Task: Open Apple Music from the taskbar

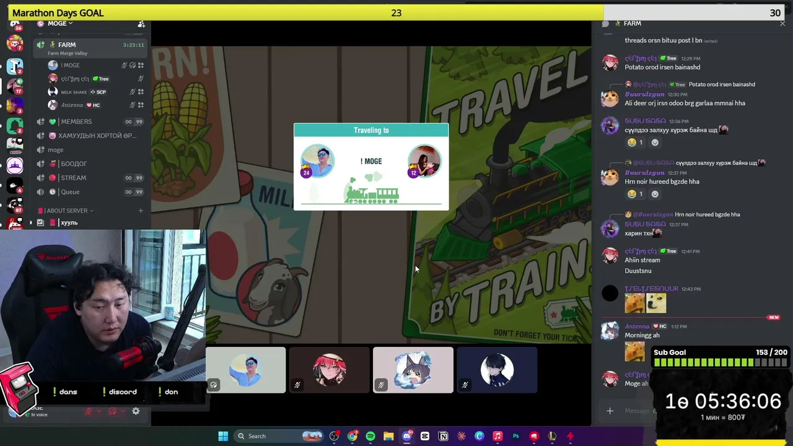Action: (x=497, y=436)
